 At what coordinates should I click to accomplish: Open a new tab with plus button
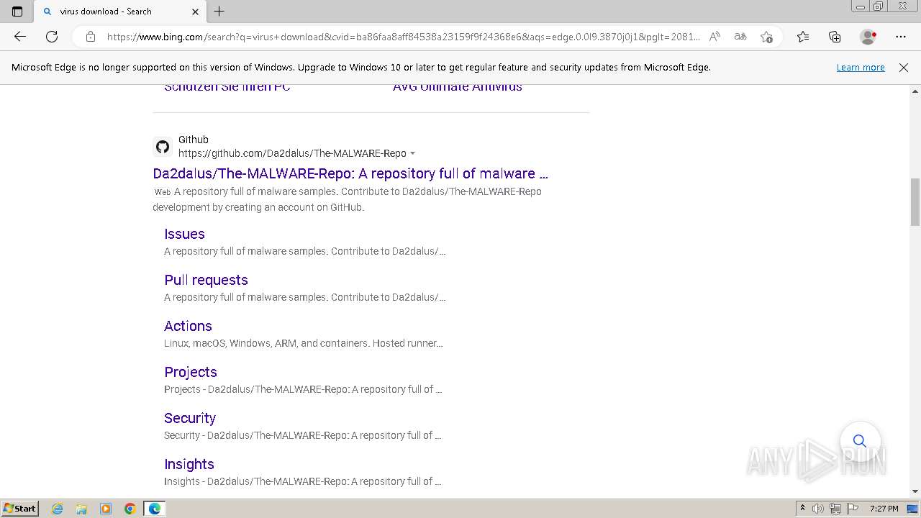(x=219, y=12)
